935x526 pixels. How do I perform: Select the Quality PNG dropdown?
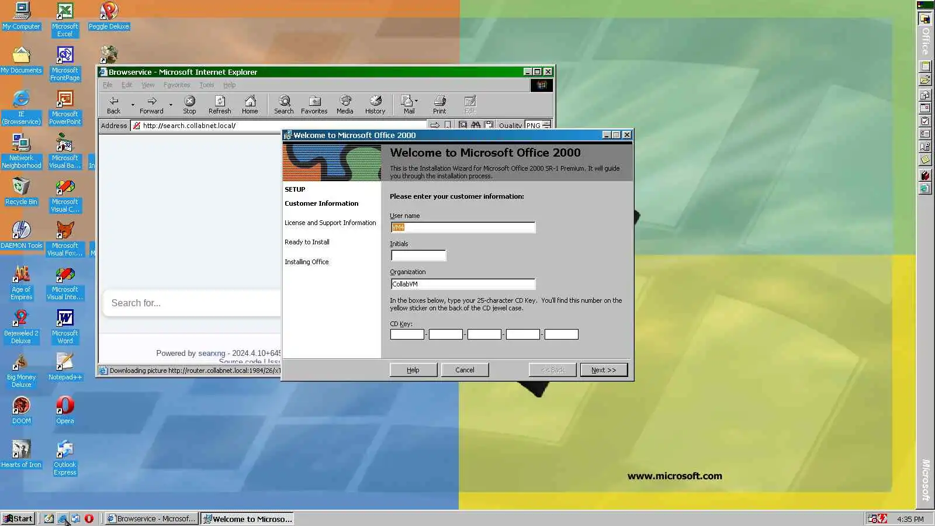tap(538, 125)
